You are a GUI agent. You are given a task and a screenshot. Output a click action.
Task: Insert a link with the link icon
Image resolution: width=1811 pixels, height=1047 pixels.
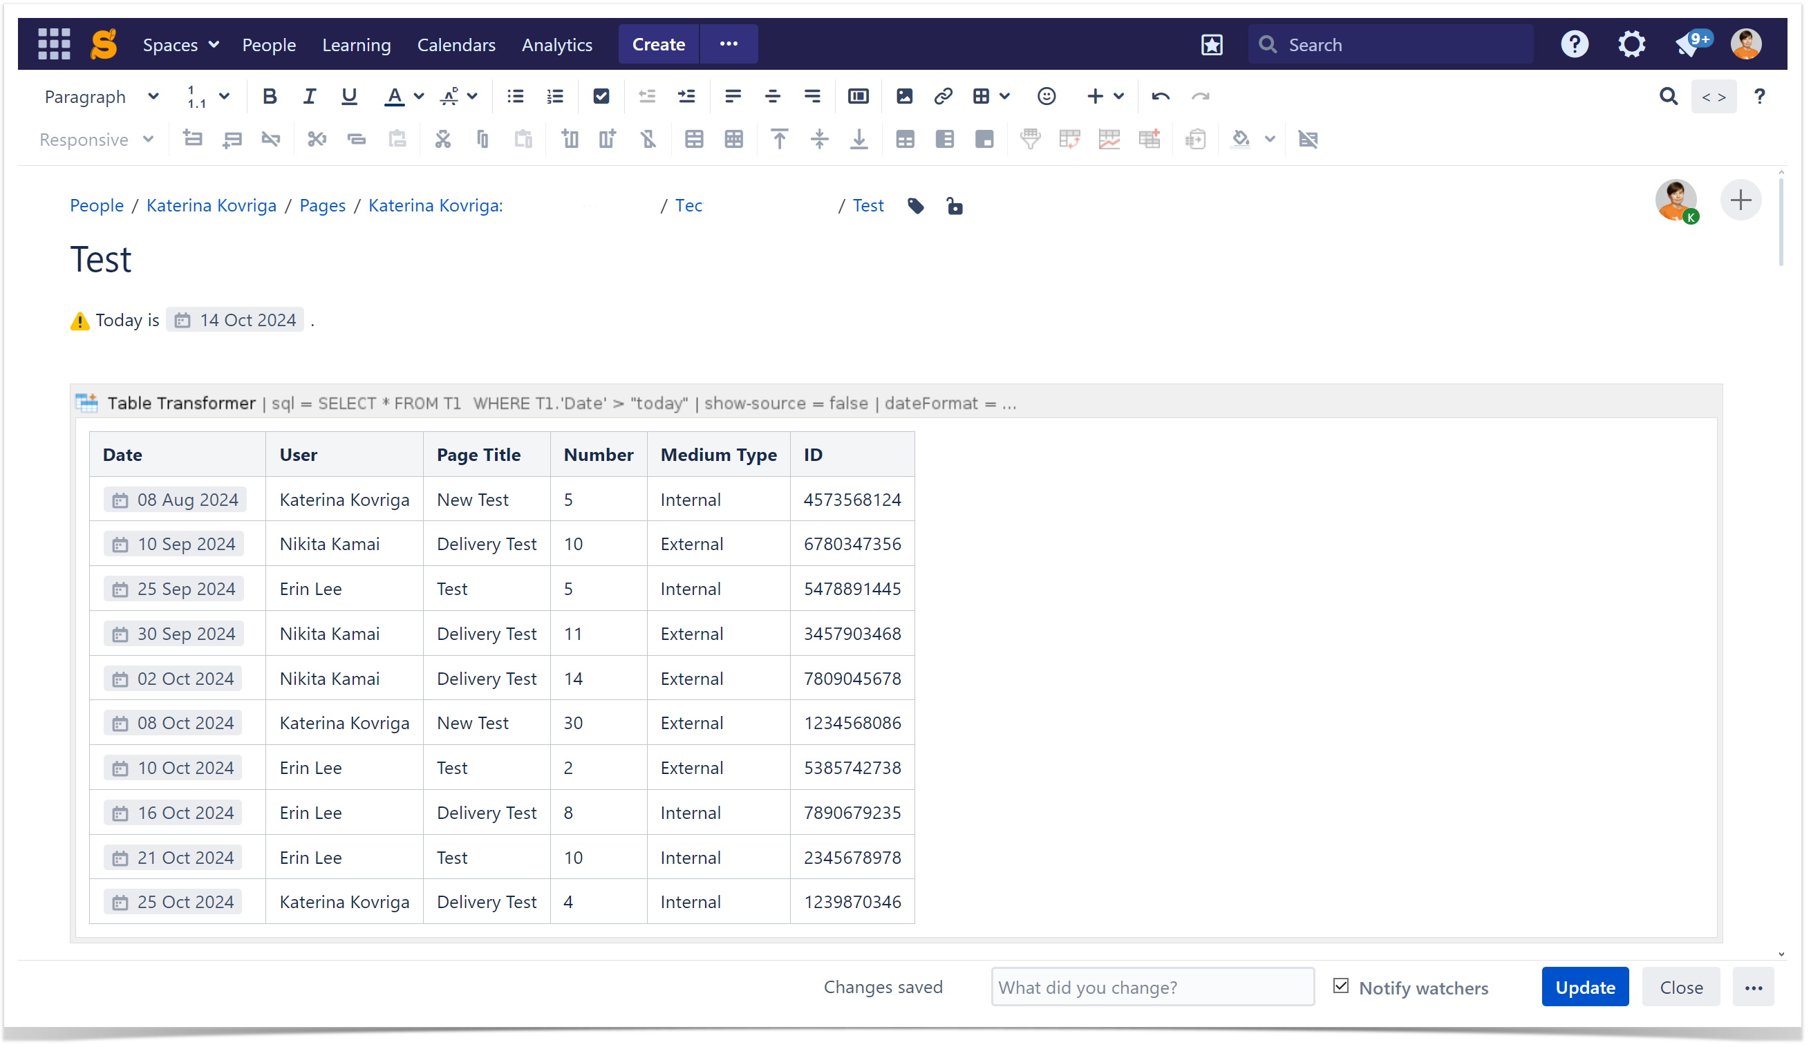click(x=943, y=96)
